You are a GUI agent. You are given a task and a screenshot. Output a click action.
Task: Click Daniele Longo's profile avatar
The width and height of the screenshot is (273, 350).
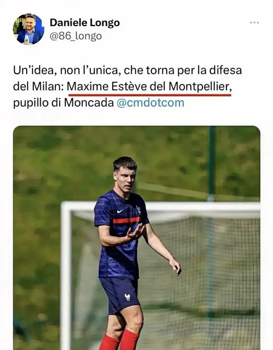click(28, 29)
